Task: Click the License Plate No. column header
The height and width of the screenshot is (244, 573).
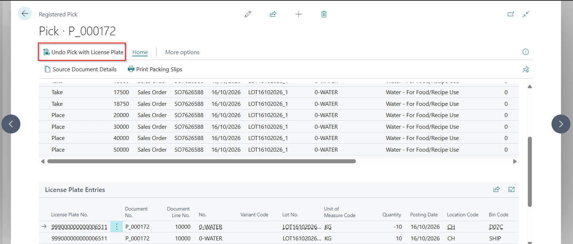Action: coord(70,215)
